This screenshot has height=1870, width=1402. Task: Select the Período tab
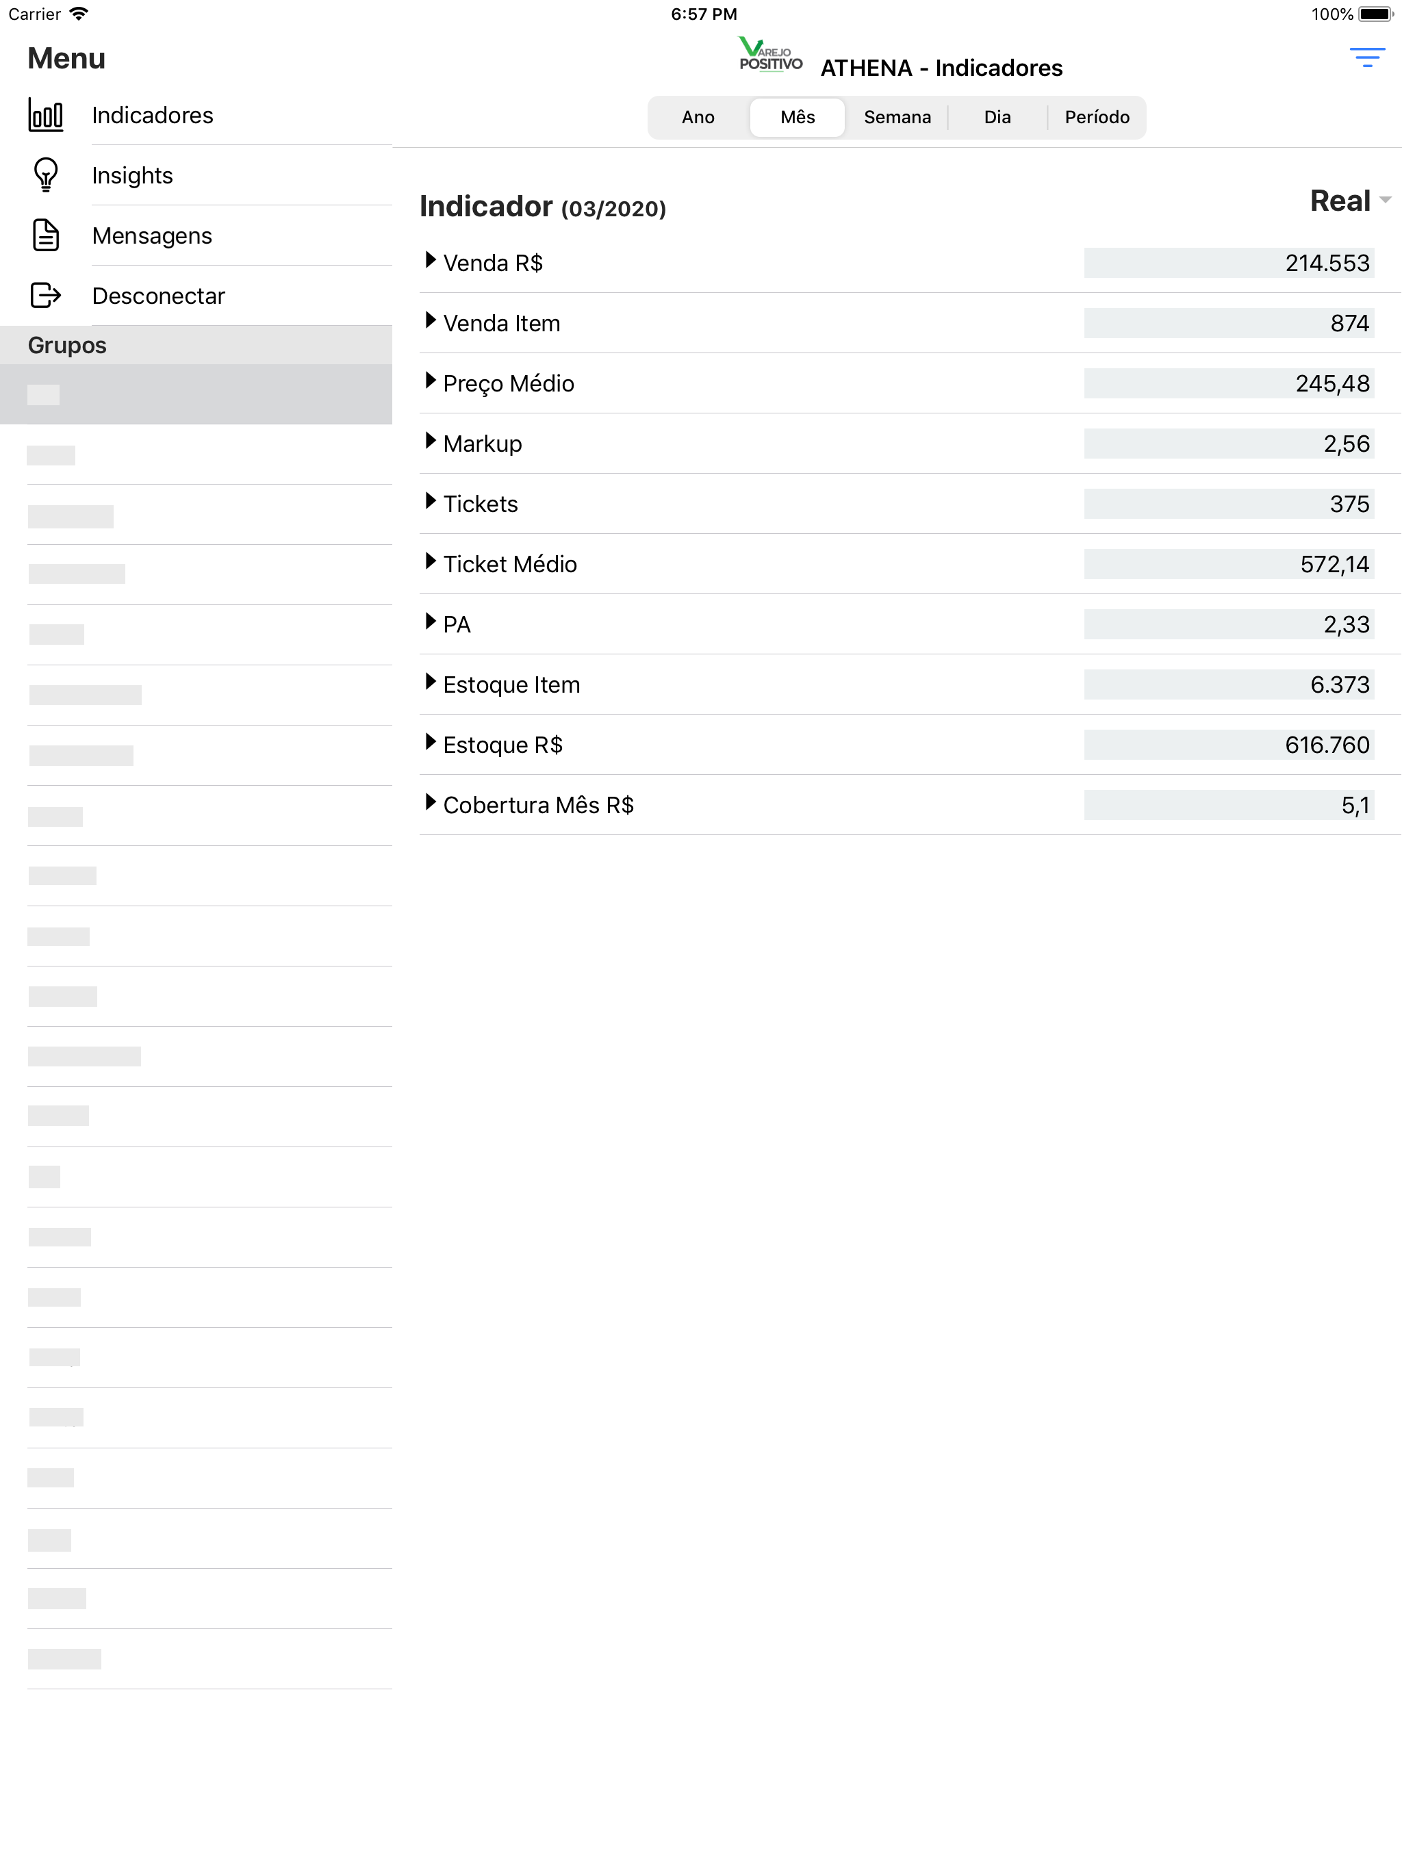(1097, 116)
